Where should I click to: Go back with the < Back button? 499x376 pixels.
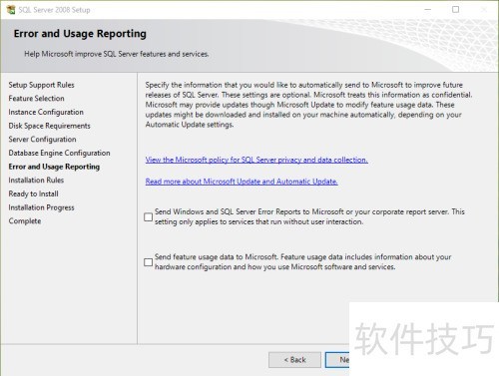pos(294,360)
